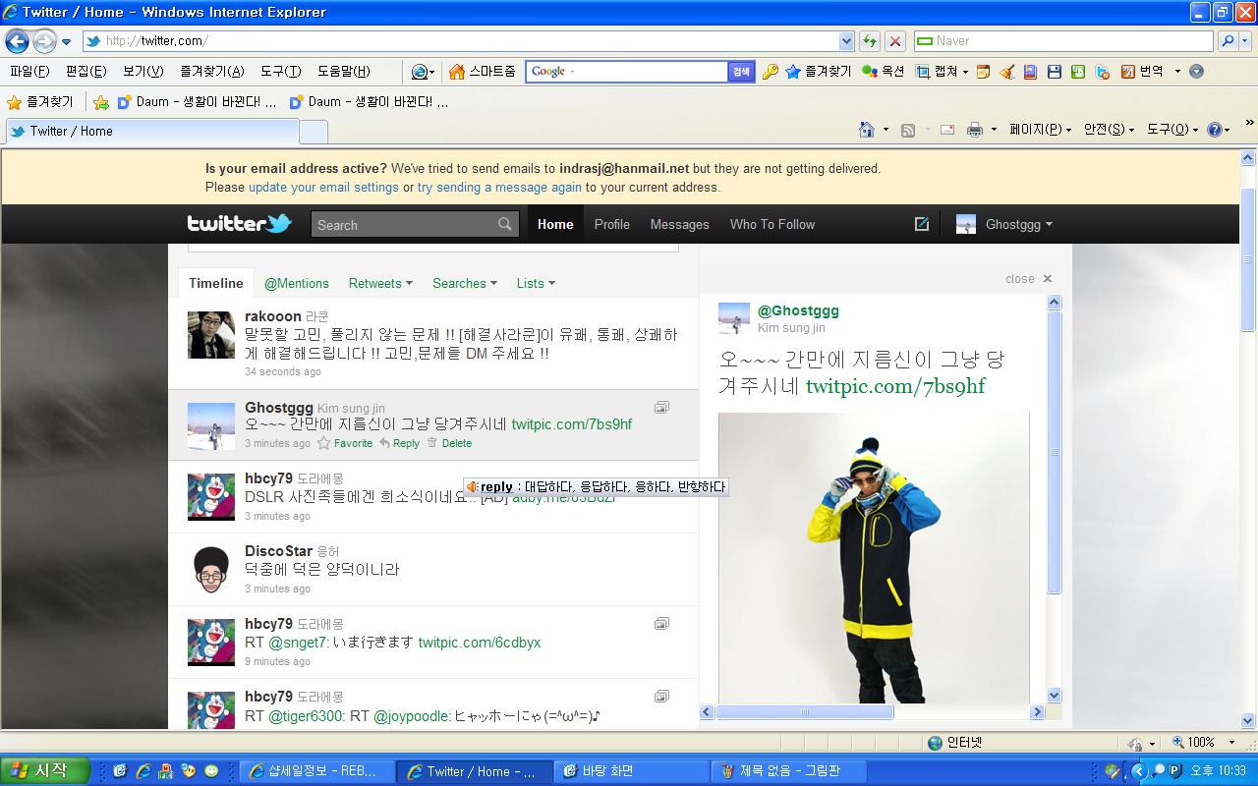Switch to the @Mentions tab
This screenshot has width=1258, height=786.
pyautogui.click(x=297, y=283)
